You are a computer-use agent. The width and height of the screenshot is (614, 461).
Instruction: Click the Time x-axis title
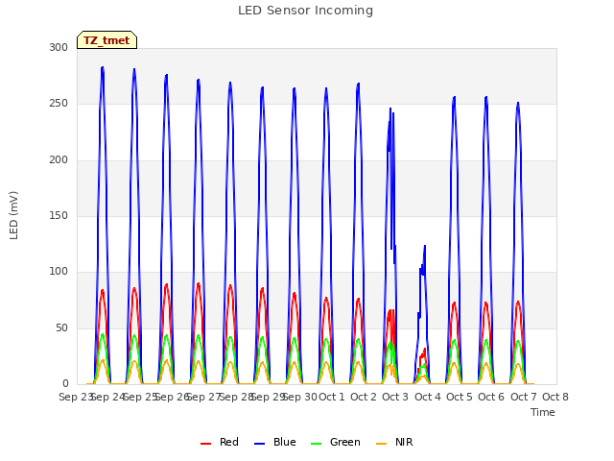(x=543, y=412)
